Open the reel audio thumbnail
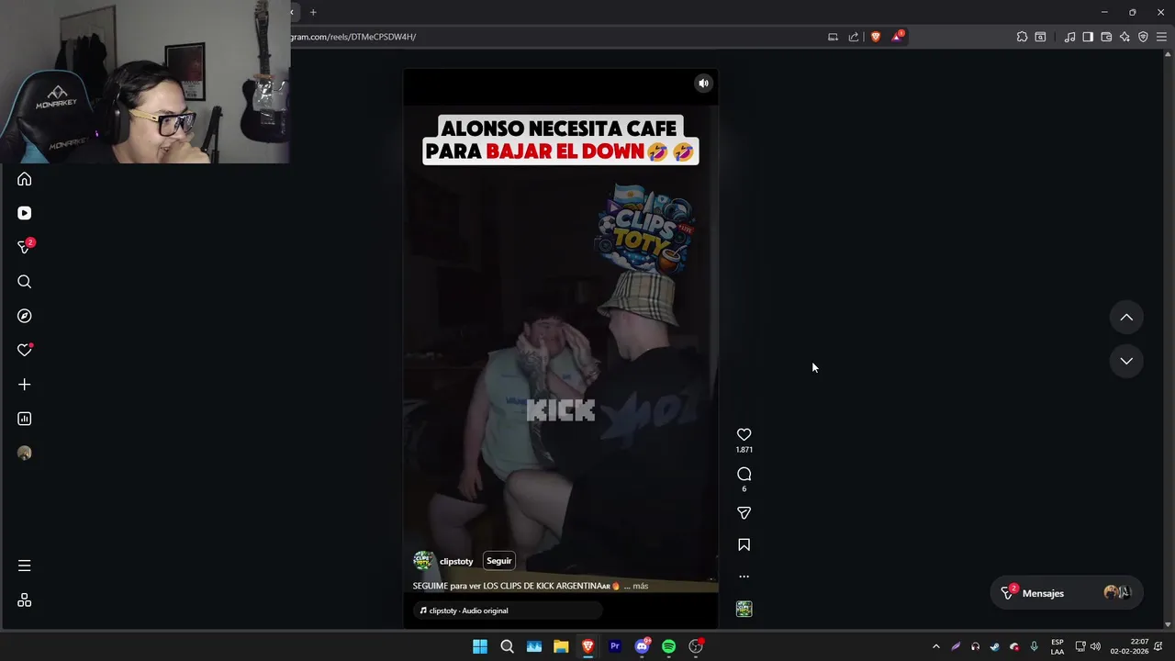1175x661 pixels. click(x=744, y=609)
